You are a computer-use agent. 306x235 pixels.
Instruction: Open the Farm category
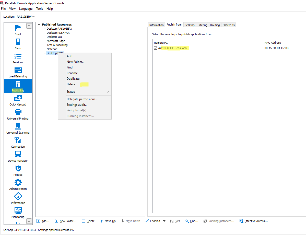coord(18,44)
